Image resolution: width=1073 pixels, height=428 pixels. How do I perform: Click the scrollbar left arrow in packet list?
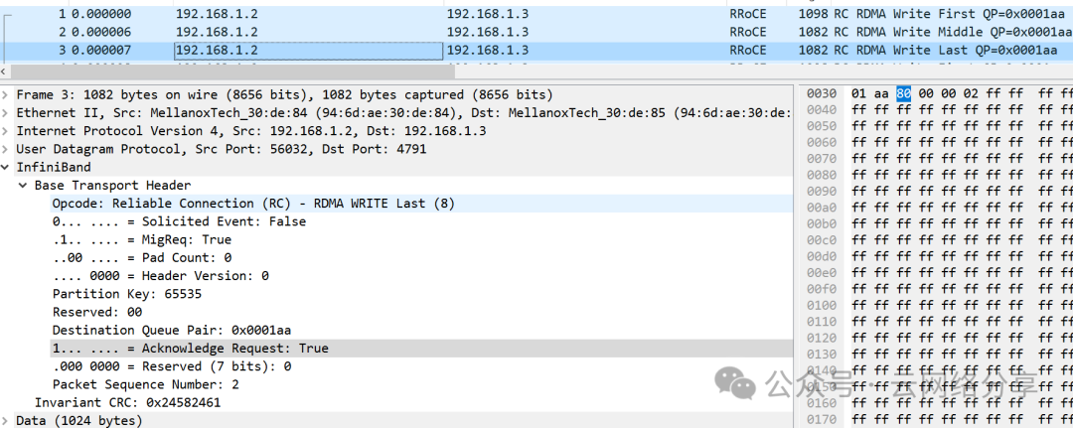pyautogui.click(x=5, y=71)
